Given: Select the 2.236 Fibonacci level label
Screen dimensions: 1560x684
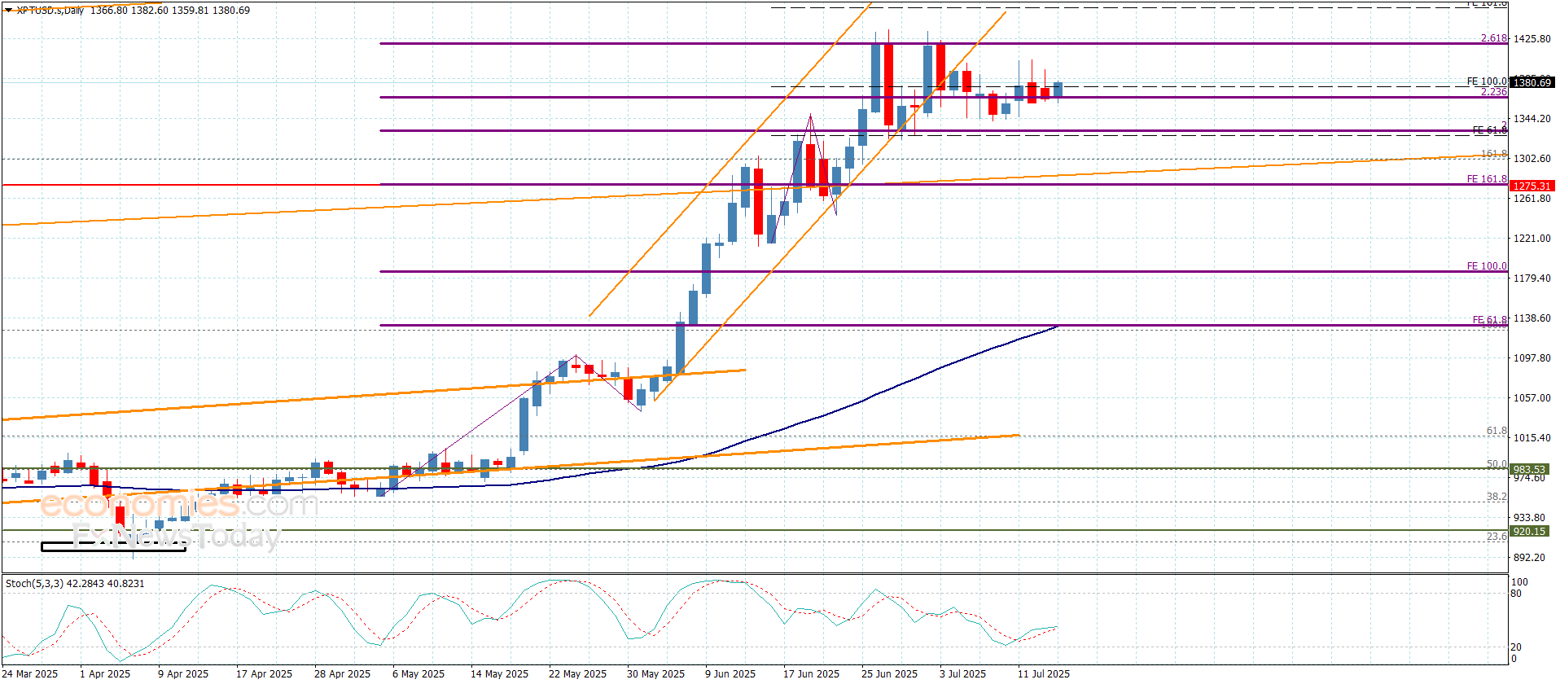Looking at the screenshot, I should (x=1494, y=92).
